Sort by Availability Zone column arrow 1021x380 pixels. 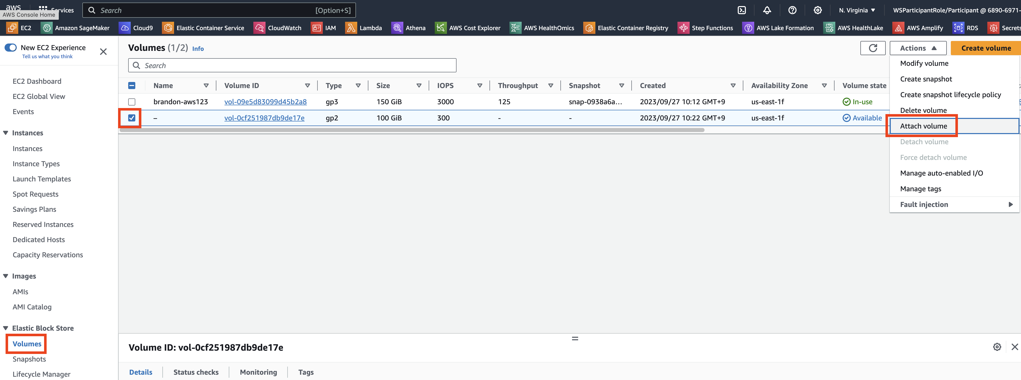824,86
